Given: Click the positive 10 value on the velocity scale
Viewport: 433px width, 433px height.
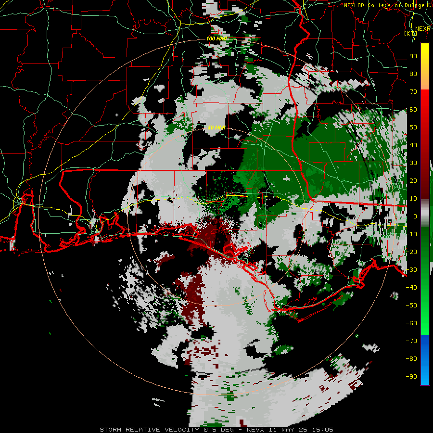Looking at the screenshot, I should [413, 199].
